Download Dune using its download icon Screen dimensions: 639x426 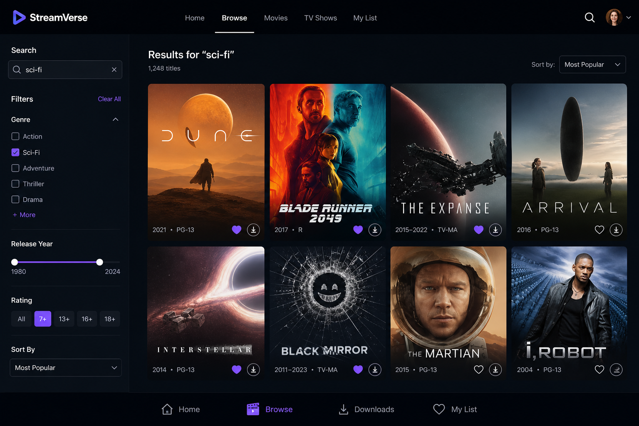tap(253, 230)
